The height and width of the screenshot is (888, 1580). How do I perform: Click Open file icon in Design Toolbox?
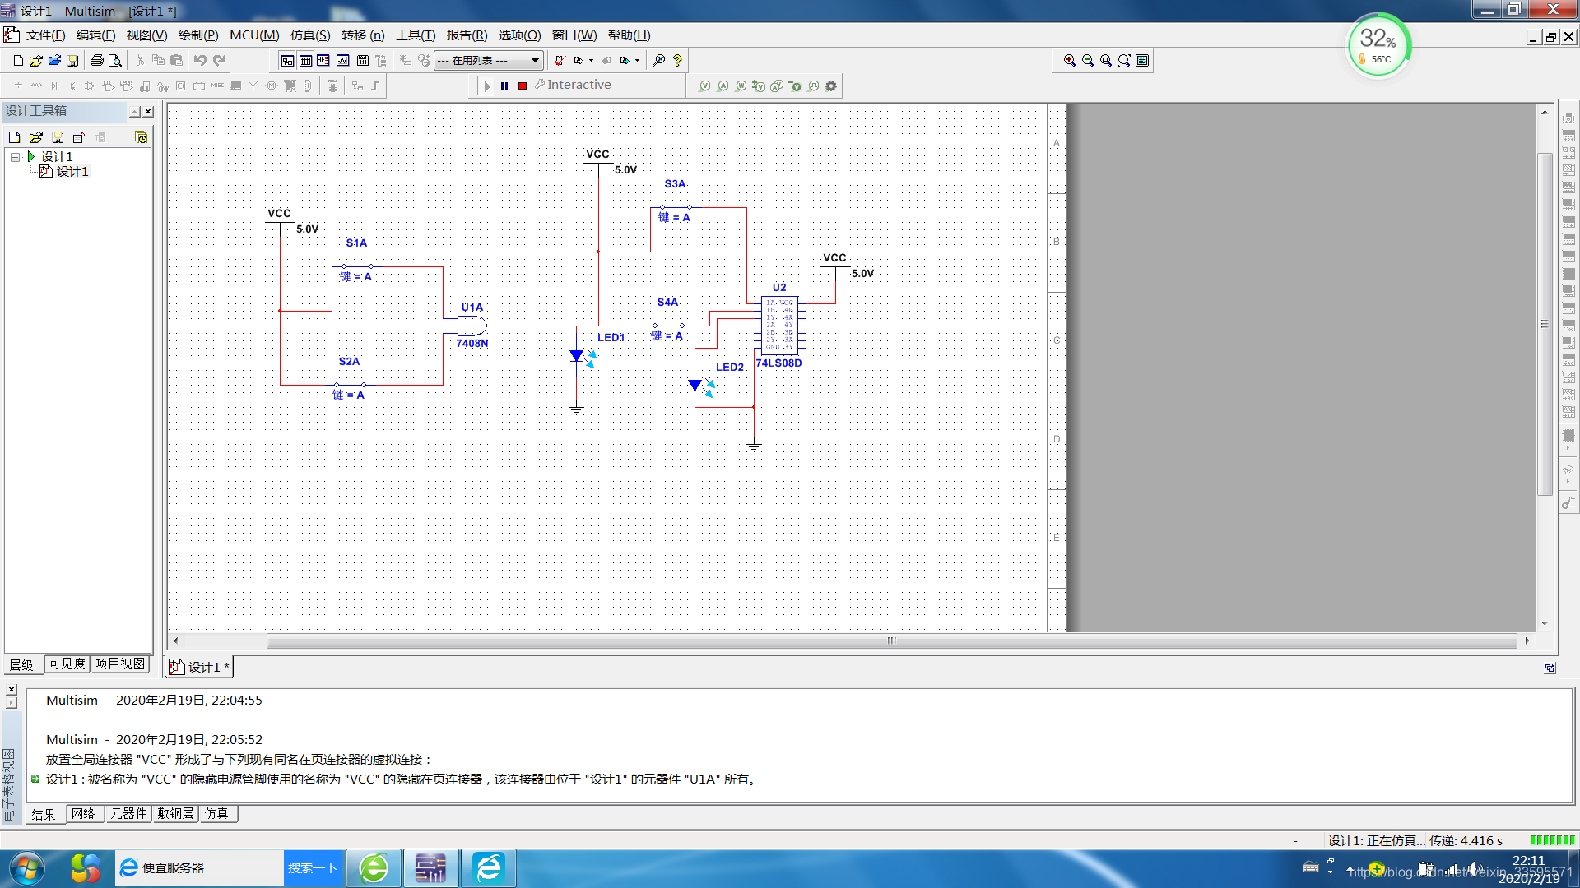point(35,137)
